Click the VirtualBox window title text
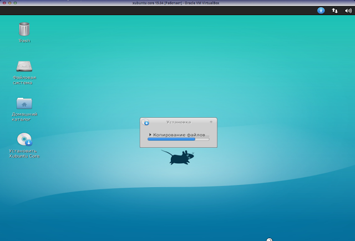Viewport: 355px width, 241px height. (x=176, y=3)
